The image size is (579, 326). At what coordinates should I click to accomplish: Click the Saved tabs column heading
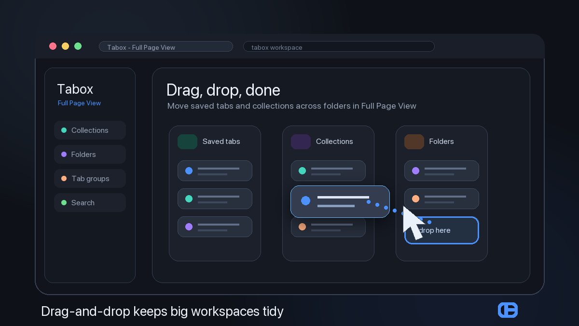pyautogui.click(x=221, y=142)
